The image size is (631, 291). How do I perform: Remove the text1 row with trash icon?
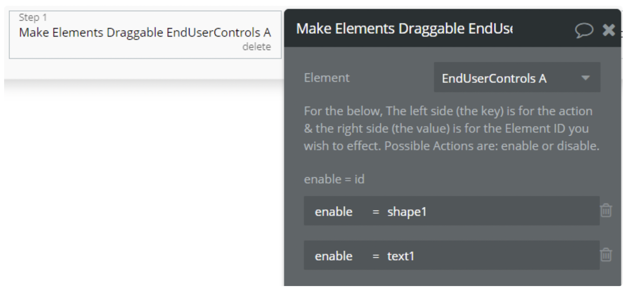(606, 256)
